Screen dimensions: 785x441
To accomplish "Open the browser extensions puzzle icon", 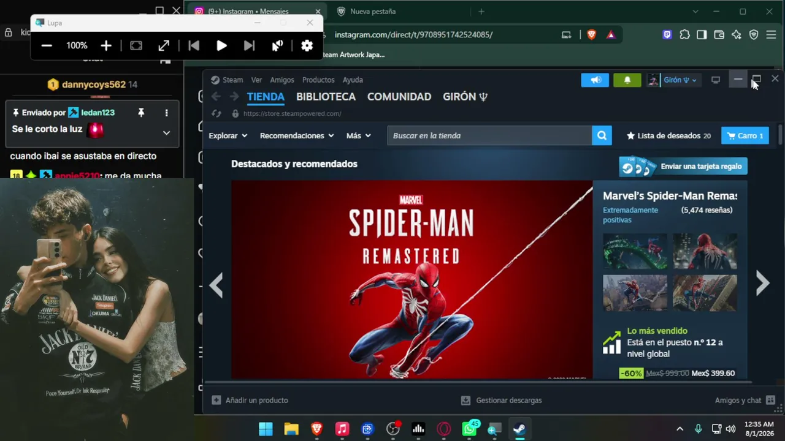I will coord(684,35).
